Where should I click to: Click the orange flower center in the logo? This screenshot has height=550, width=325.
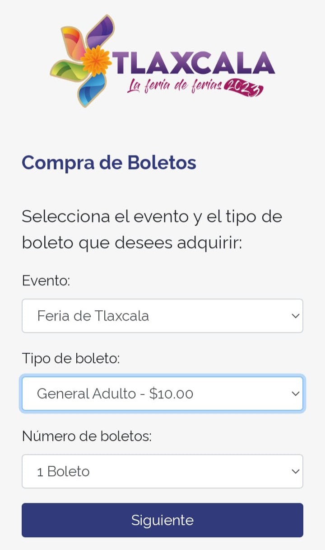tap(97, 60)
